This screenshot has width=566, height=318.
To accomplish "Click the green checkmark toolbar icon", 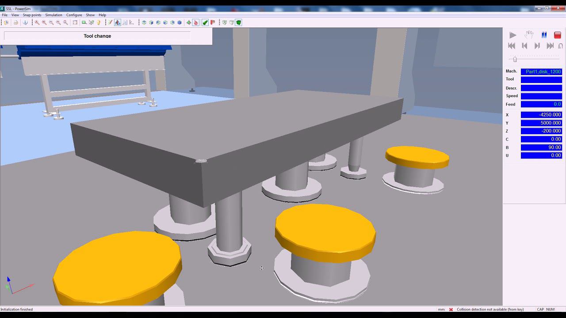I will [x=206, y=23].
